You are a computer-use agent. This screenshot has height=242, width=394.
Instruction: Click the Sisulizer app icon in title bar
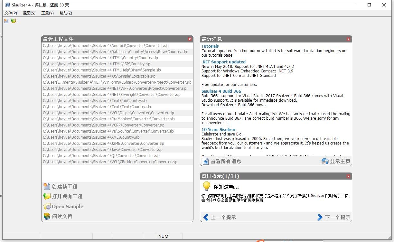(8, 5)
